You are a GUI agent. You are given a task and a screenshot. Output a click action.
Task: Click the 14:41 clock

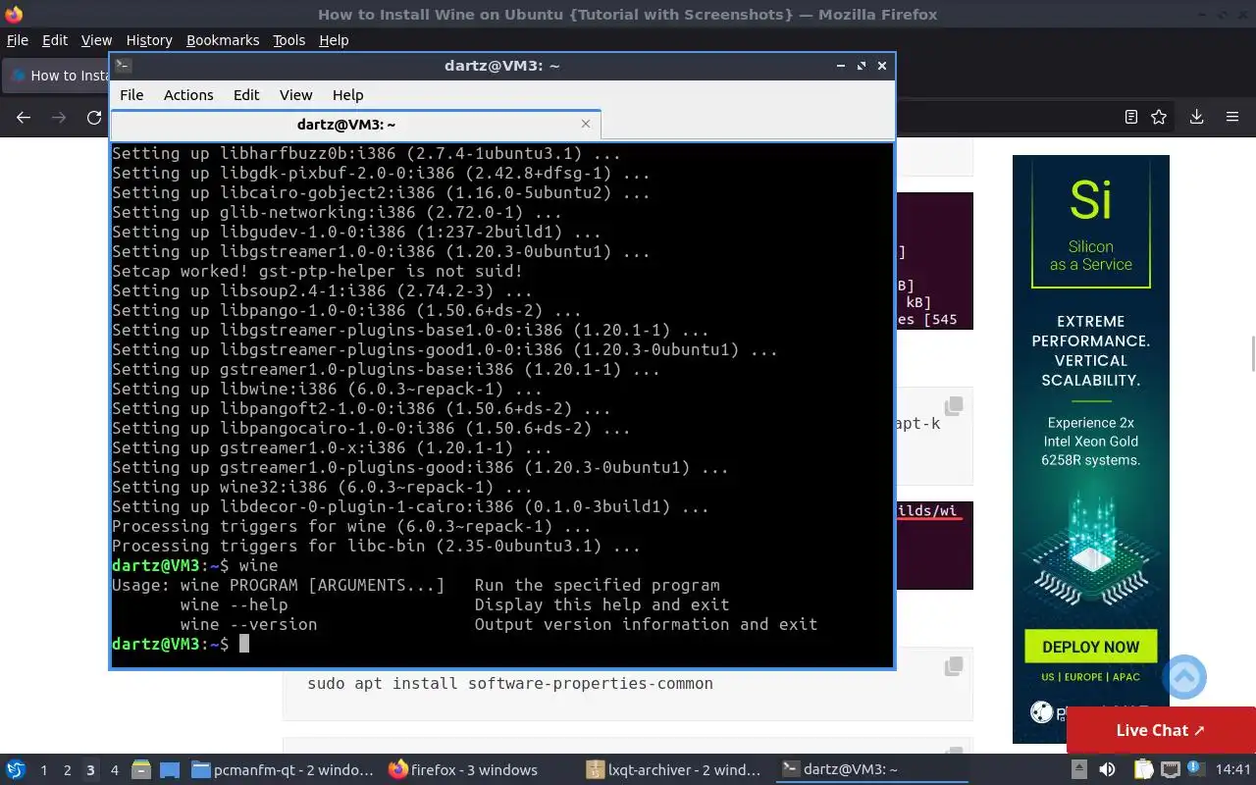(x=1232, y=770)
